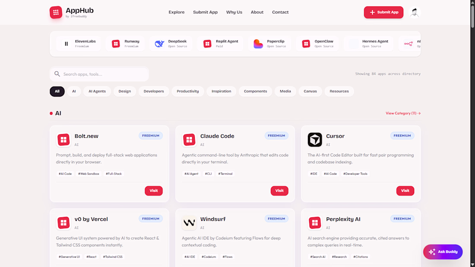Click the Hermes Agent carousel item
Screen dimensions: 475x267
(368, 44)
